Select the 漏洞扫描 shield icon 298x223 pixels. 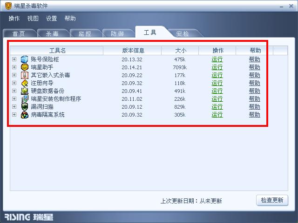(x=25, y=107)
